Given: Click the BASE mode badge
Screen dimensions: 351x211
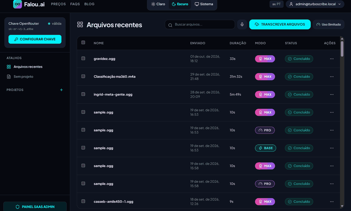Looking at the screenshot, I should coord(265,148).
